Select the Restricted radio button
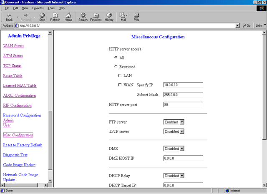The height and width of the screenshot is (194, 267). [116, 66]
